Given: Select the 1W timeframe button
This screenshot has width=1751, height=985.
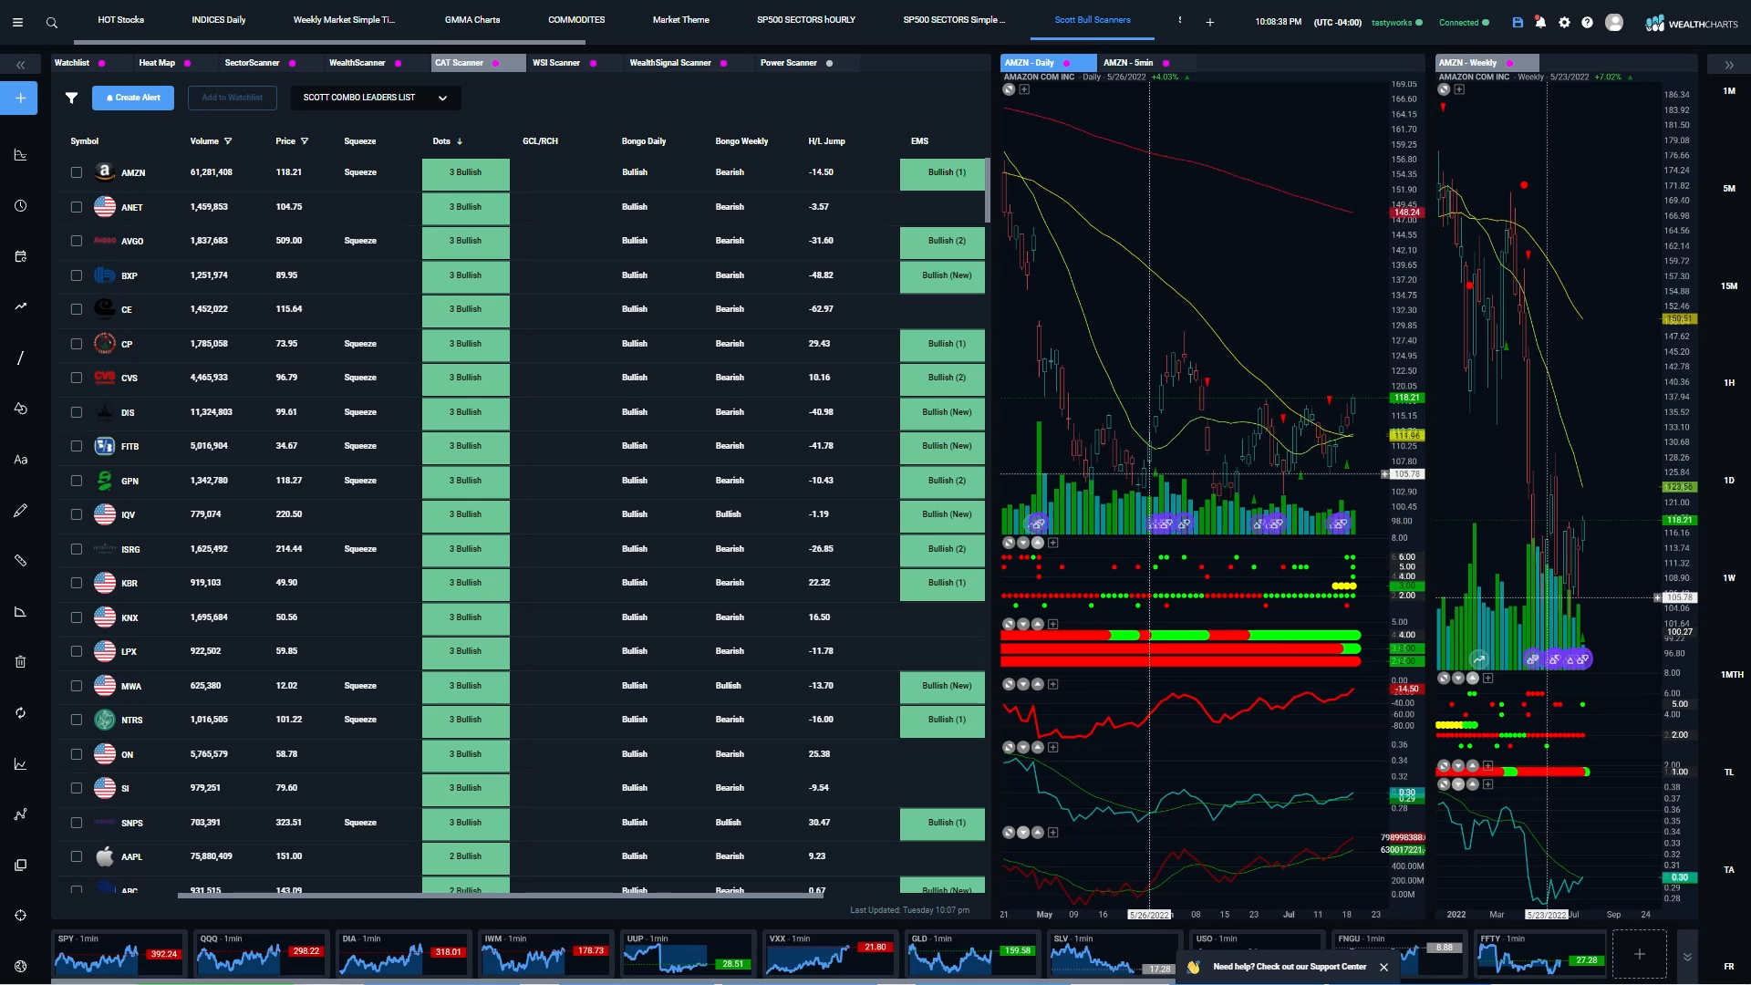Looking at the screenshot, I should (x=1729, y=578).
